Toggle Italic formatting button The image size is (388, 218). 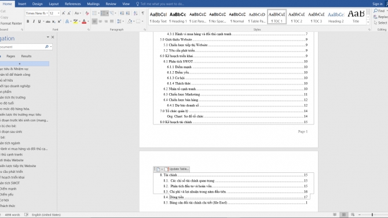point(34,21)
